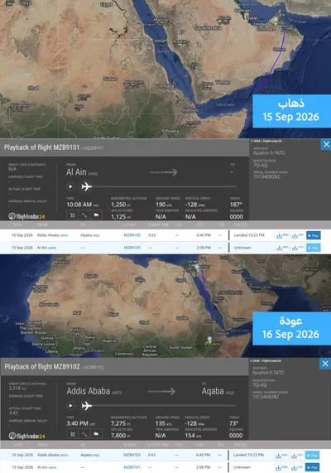331x473 pixels.
Task: Click the '154' indicated airspeed value
Action: tap(190, 435)
